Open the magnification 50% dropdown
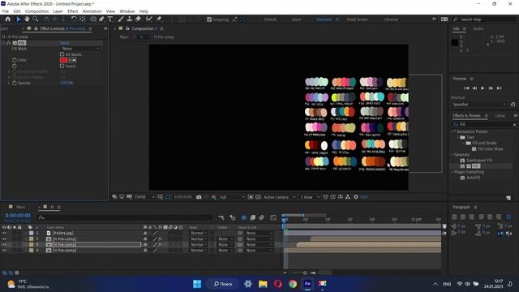 click(144, 197)
